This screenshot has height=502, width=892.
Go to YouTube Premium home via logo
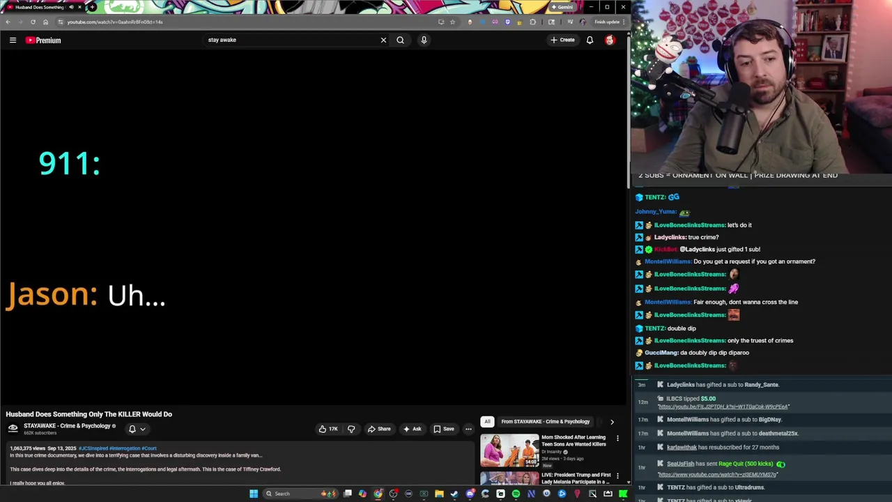[43, 40]
